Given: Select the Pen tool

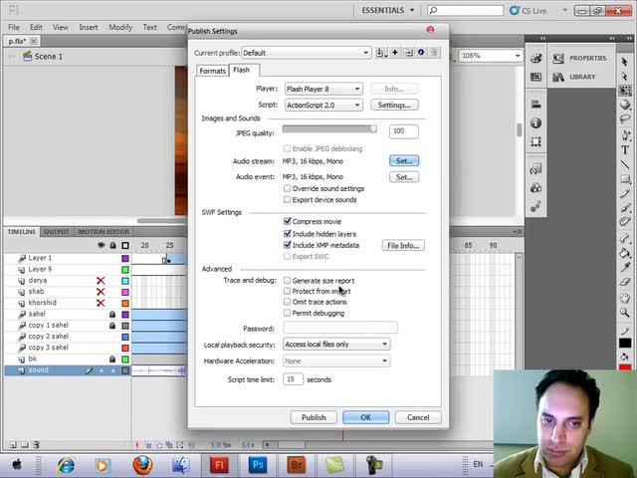Looking at the screenshot, I should 625,135.
